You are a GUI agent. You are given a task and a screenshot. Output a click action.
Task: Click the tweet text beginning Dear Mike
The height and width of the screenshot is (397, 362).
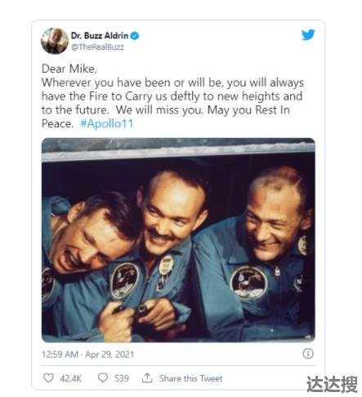172,96
